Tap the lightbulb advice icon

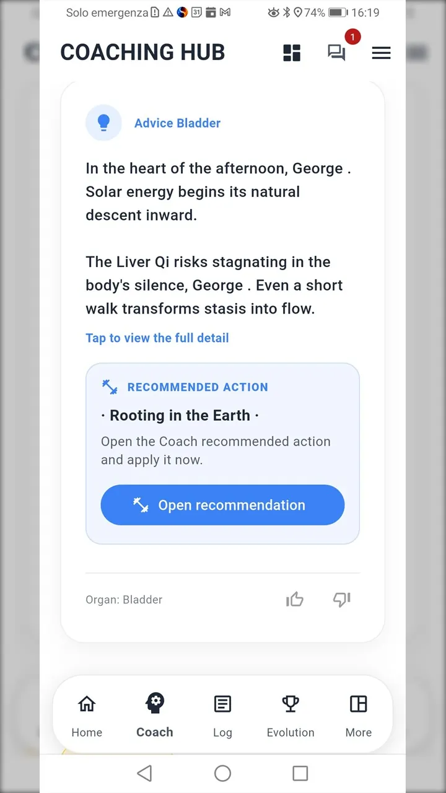tap(103, 123)
